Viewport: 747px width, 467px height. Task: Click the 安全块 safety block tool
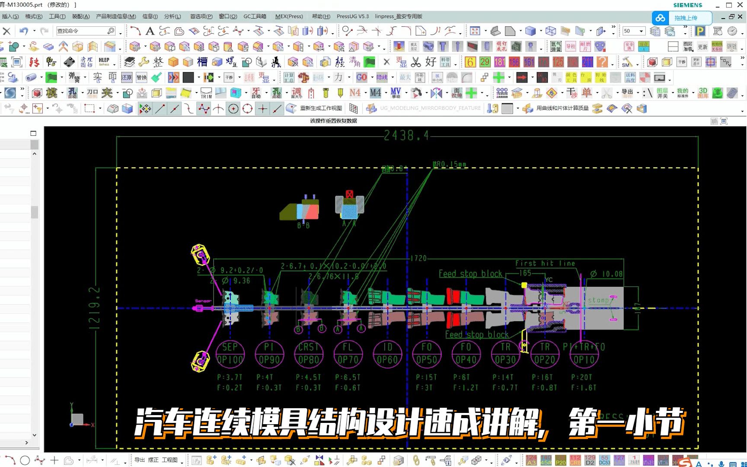[628, 46]
